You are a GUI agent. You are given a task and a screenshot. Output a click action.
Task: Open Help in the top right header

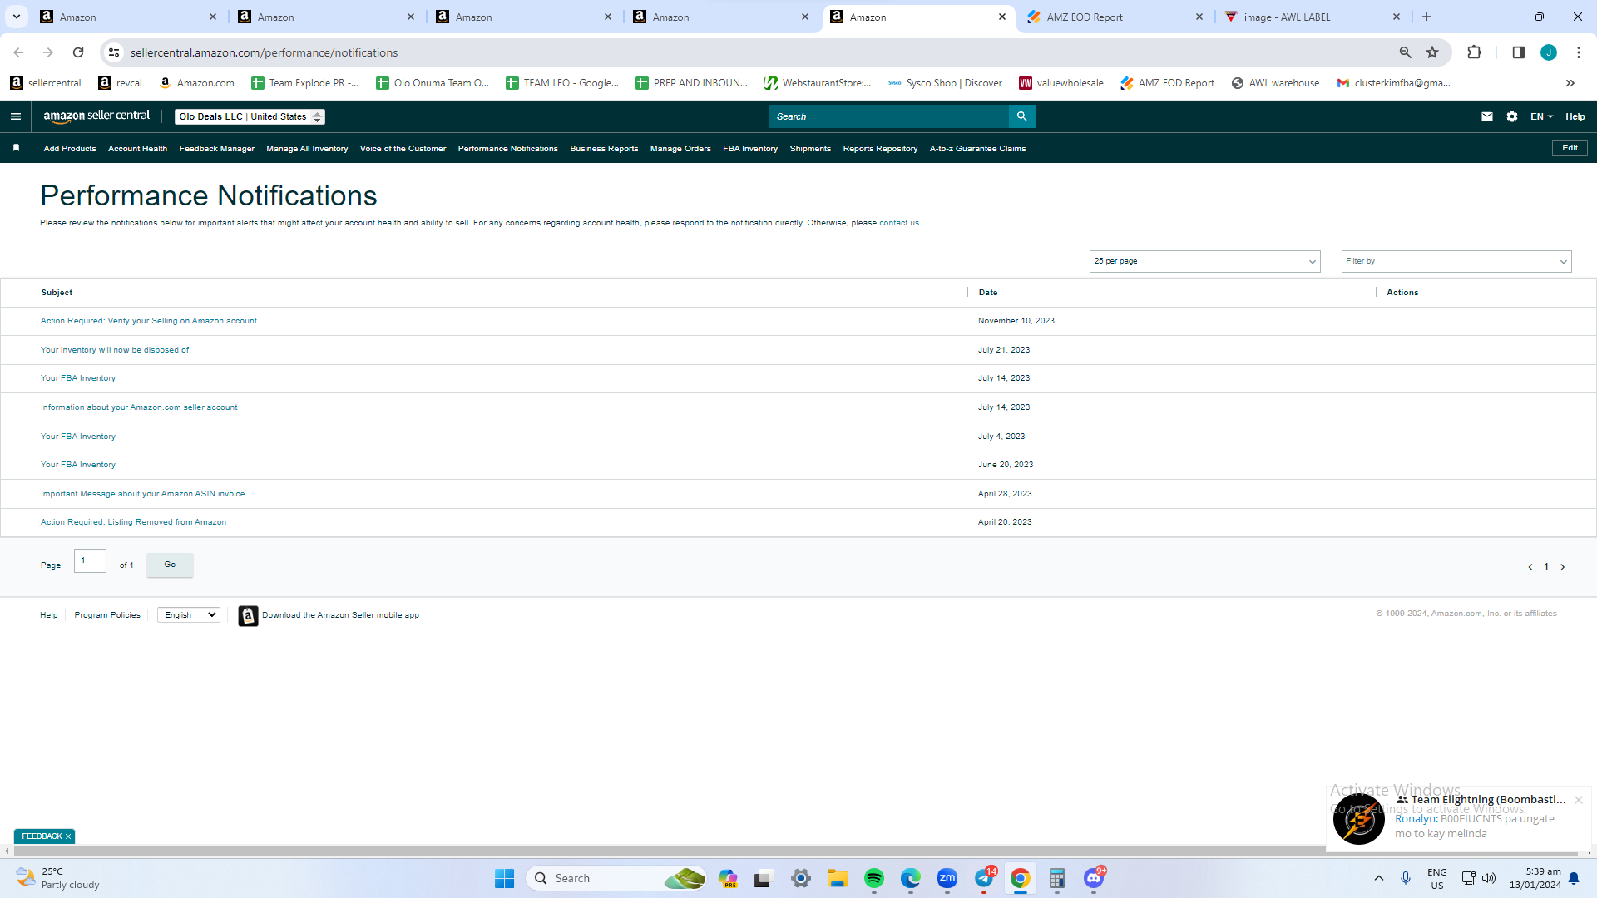[x=1575, y=116]
